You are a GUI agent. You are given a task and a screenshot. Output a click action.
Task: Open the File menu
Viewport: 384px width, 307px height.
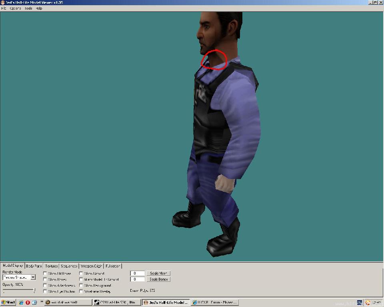(x=4, y=8)
